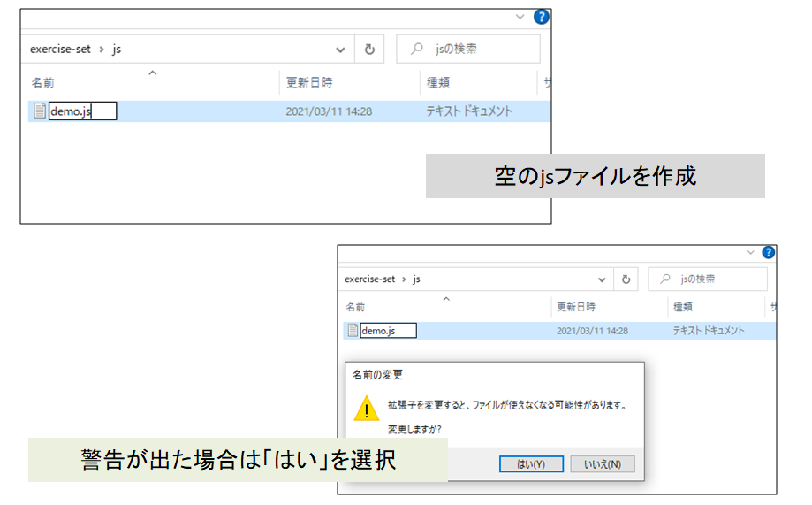812x505 pixels.
Task: Confirm the rename with はい(Y)
Action: tap(531, 464)
